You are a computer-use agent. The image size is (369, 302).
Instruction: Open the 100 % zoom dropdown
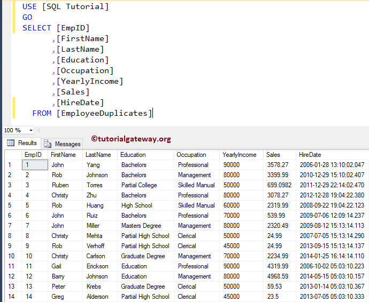[x=30, y=130]
